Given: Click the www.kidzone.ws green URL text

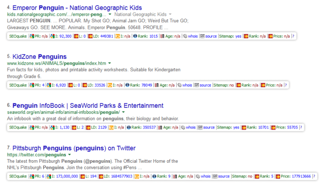Looking at the screenshot, I should pyautogui.click(x=57, y=64).
